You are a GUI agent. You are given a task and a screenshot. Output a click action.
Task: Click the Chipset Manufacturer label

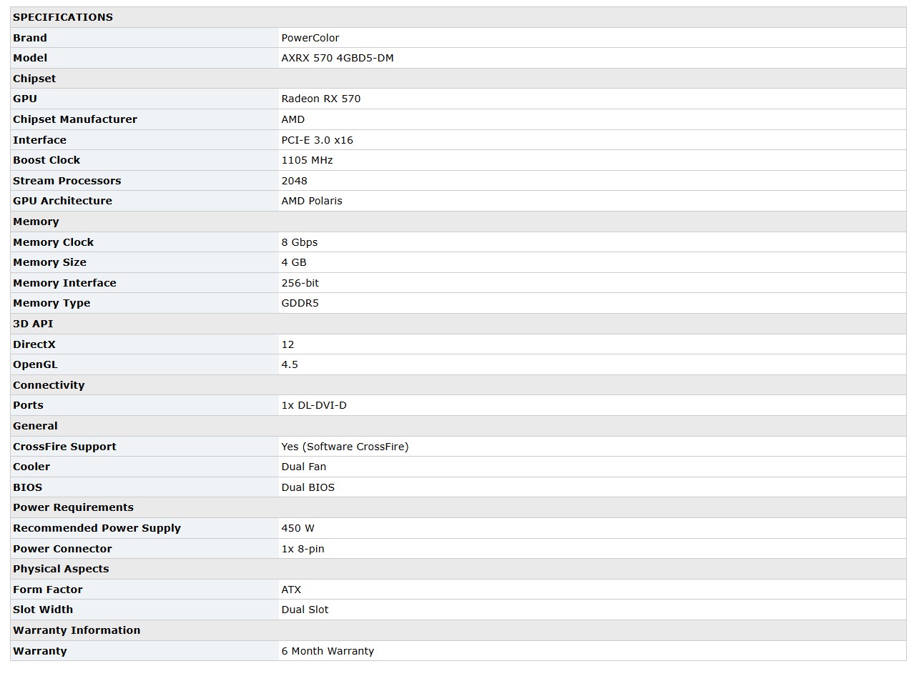click(x=75, y=119)
